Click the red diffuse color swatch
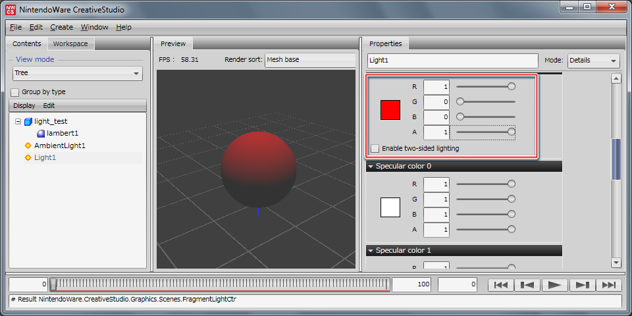 390,110
